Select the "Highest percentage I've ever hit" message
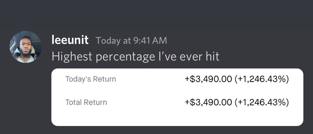This screenshot has height=134, width=313. (135, 56)
